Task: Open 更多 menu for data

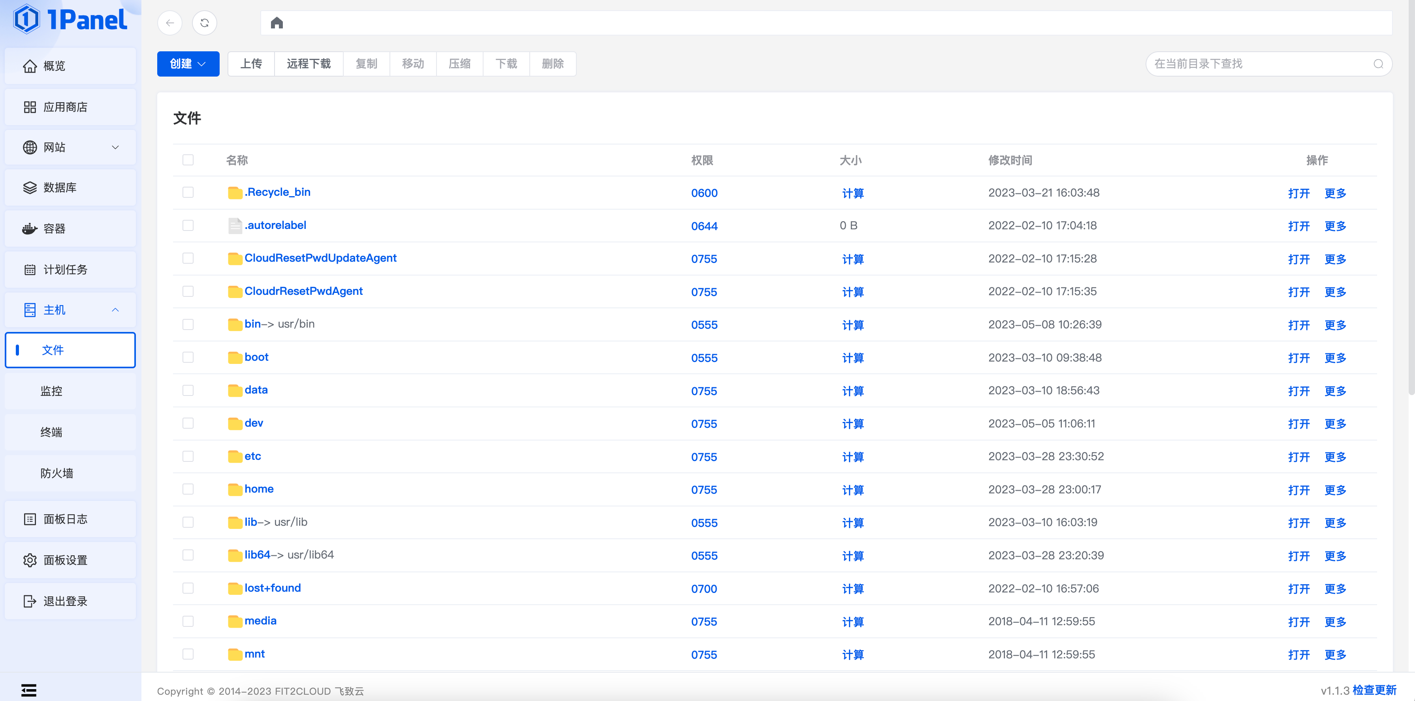Action: (1335, 391)
